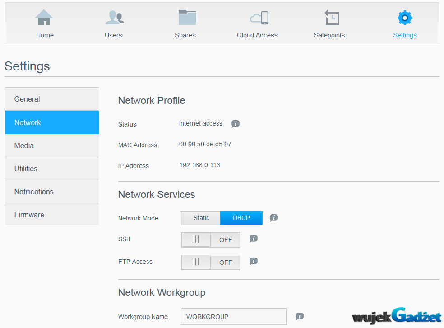
Task: Go to the Firmware settings tab
Action: [51, 215]
